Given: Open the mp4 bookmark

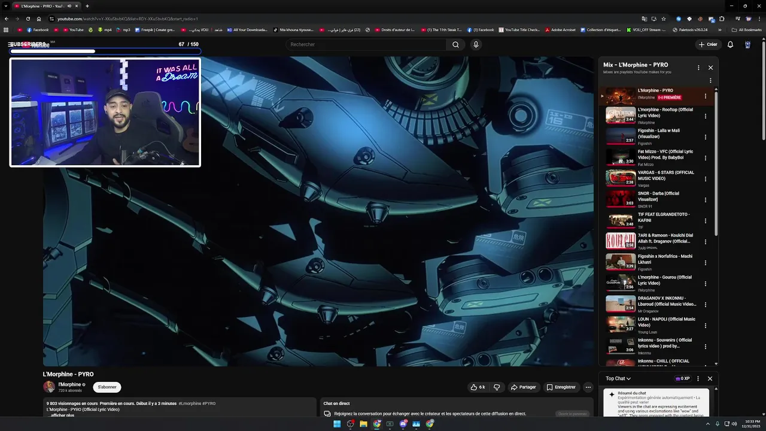Looking at the screenshot, I should coord(105,29).
